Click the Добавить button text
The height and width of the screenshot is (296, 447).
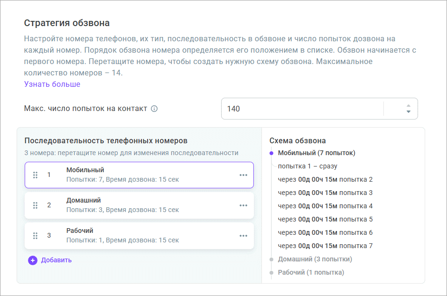(56, 260)
